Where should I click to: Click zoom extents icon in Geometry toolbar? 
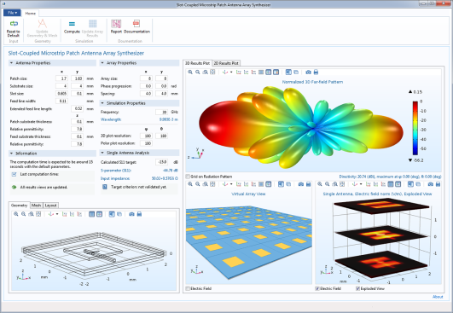(x=38, y=214)
